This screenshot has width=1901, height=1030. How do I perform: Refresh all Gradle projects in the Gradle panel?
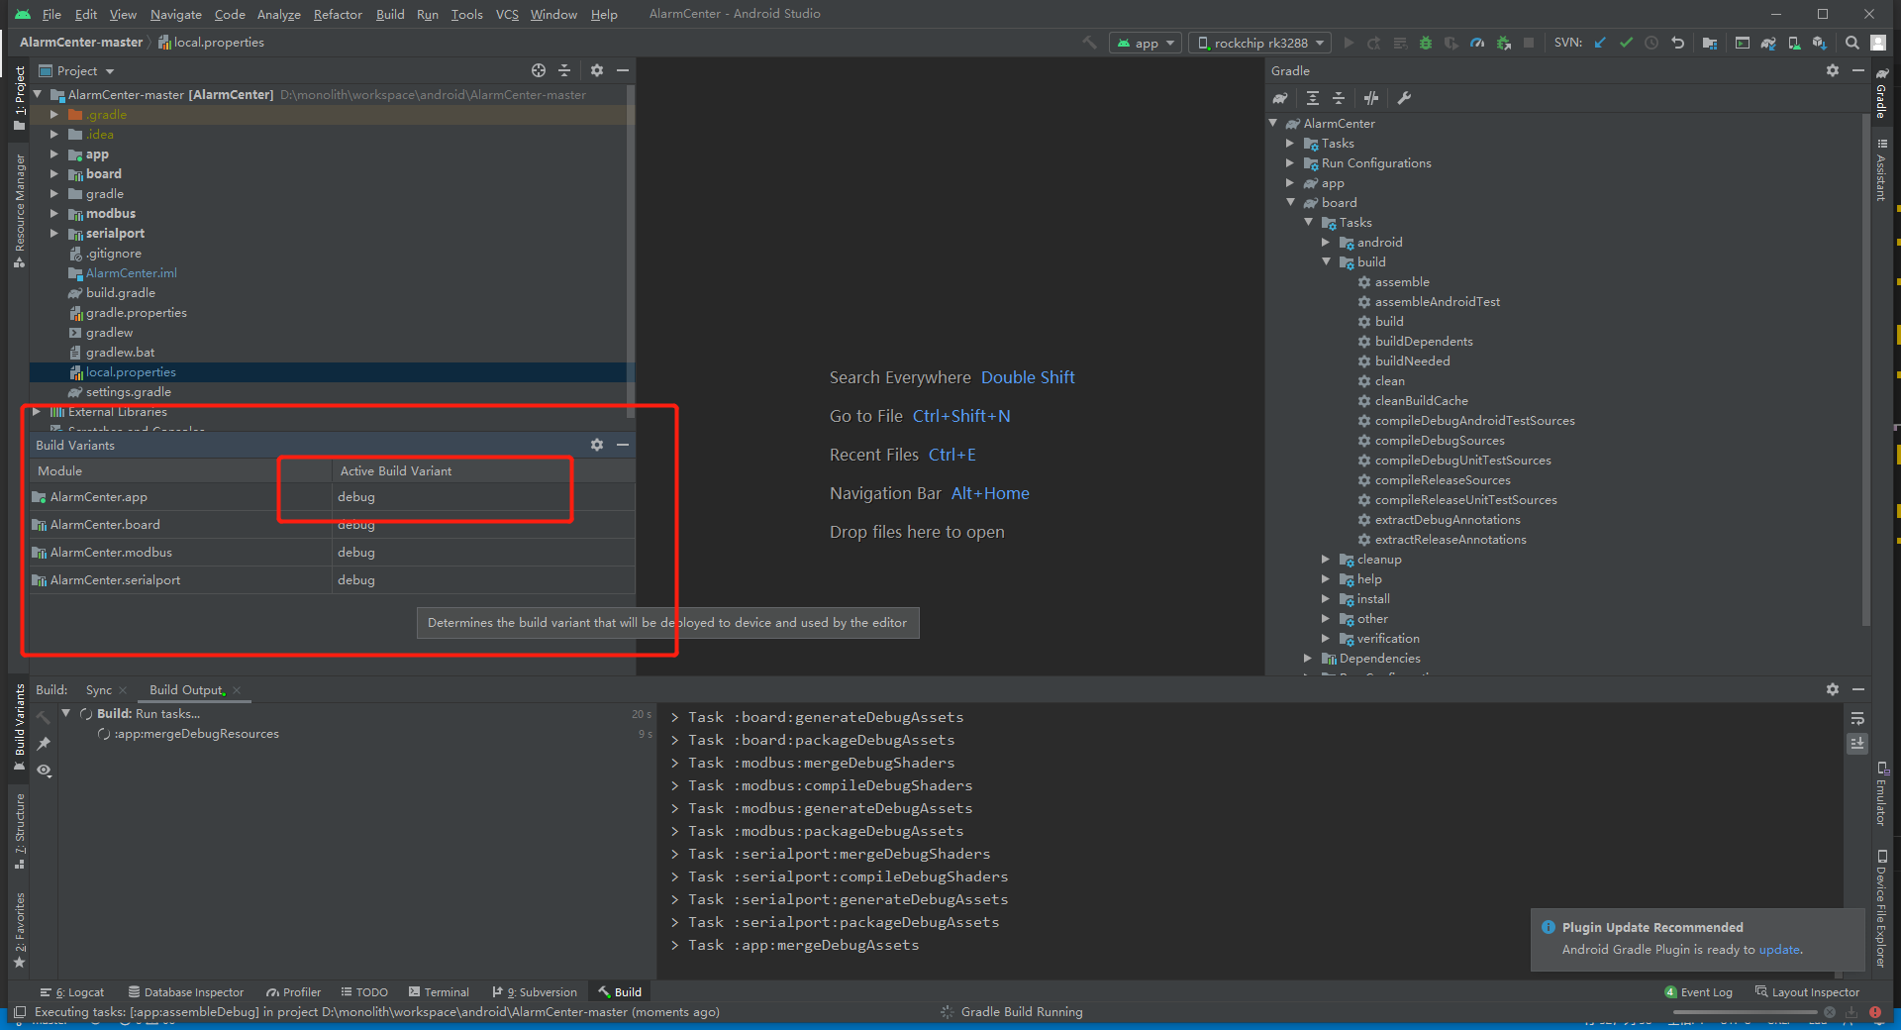pyautogui.click(x=1280, y=98)
